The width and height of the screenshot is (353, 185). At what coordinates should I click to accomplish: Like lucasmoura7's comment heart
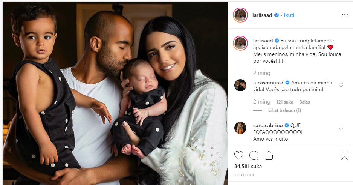[x=341, y=85]
